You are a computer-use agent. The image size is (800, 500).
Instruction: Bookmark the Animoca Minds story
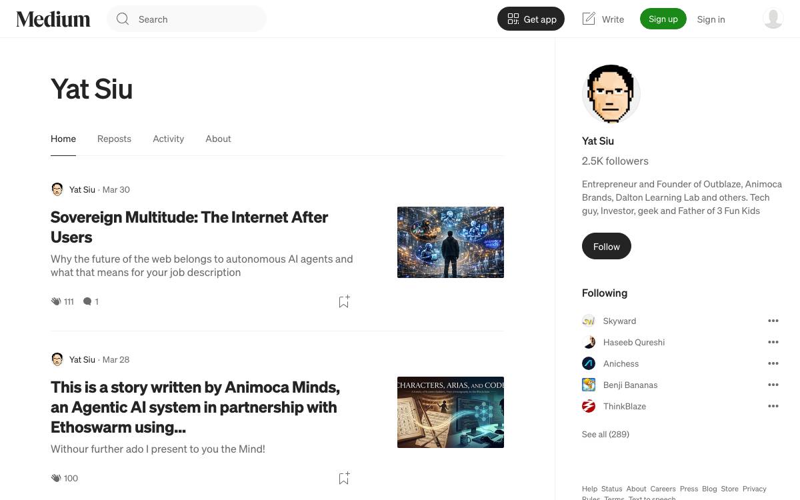tap(344, 478)
